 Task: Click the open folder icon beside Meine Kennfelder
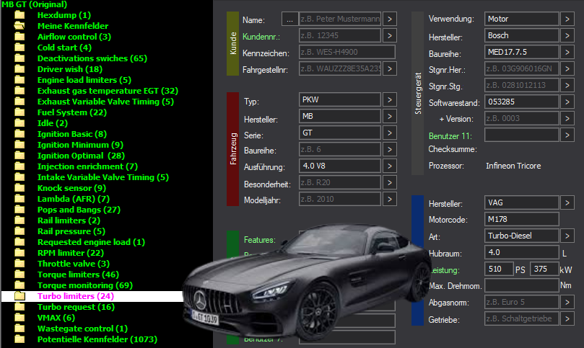(x=19, y=26)
